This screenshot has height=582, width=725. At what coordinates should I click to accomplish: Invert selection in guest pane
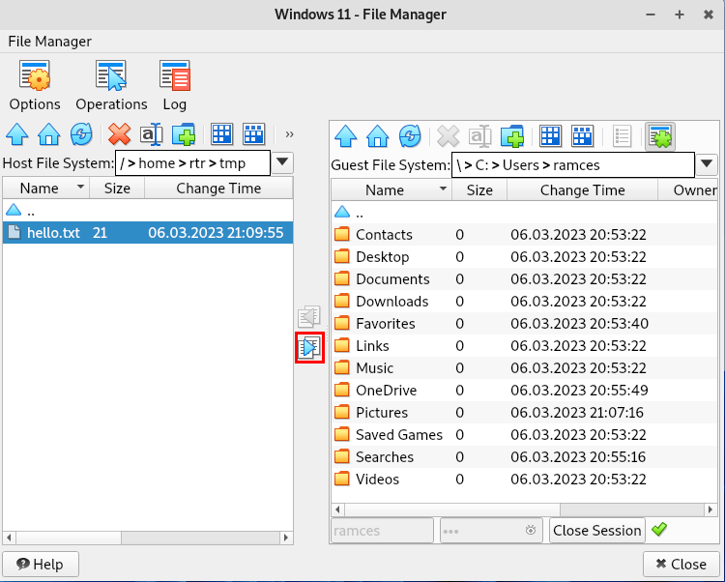pyautogui.click(x=583, y=136)
